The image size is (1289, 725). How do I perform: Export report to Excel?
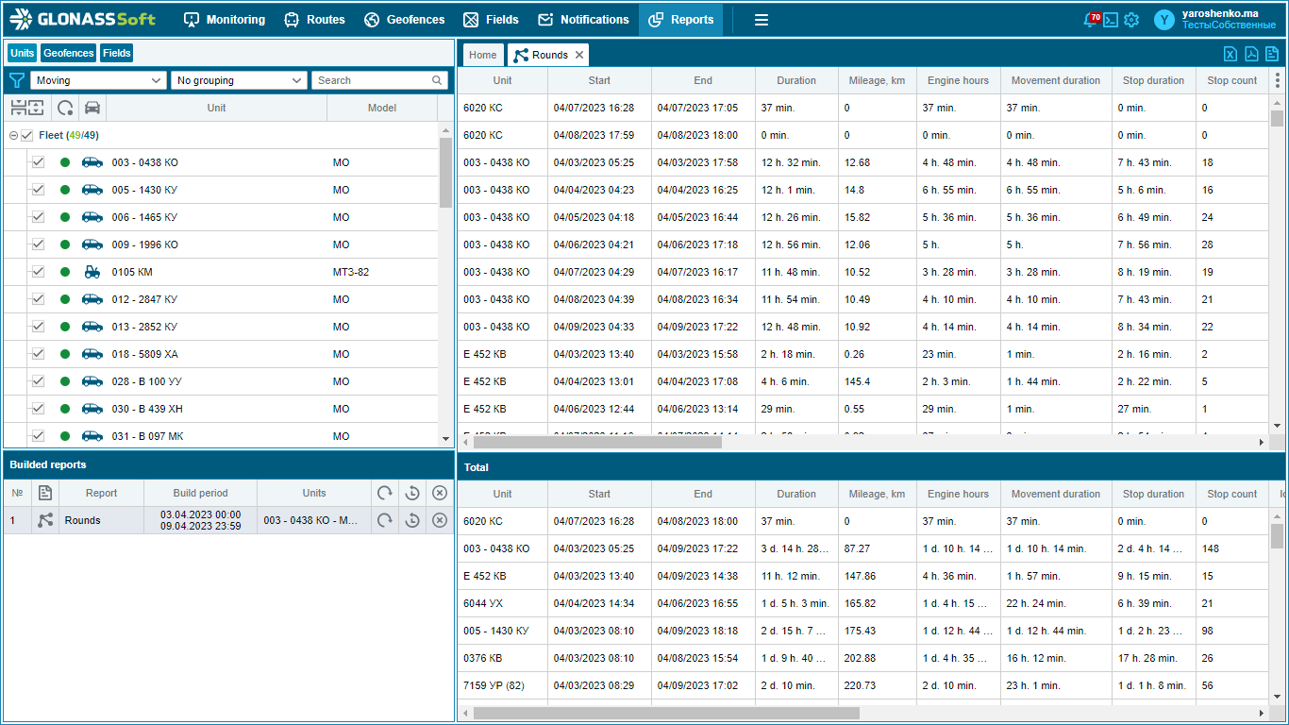(x=1230, y=54)
